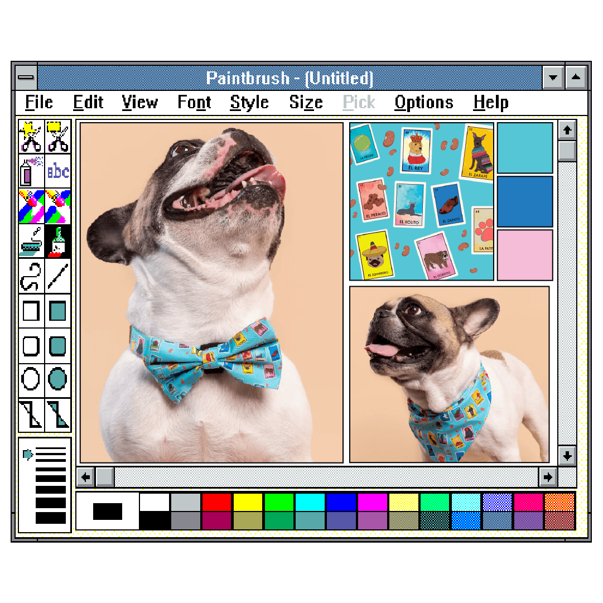Open the Help menu
Screen dimensions: 603x603
491,103
